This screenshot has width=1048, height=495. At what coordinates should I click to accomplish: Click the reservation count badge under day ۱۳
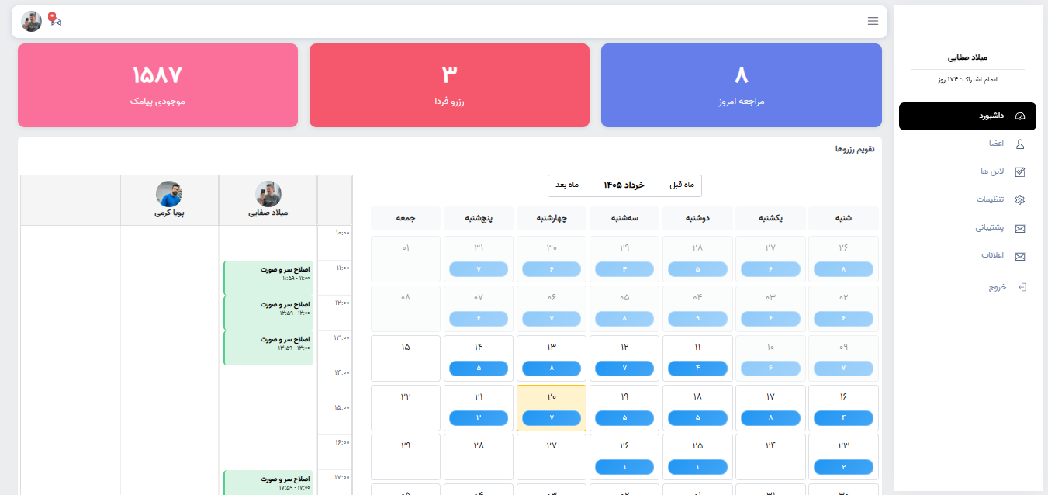[552, 368]
